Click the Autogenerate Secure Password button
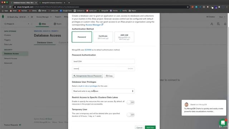229x129 pixels. pos(87,76)
